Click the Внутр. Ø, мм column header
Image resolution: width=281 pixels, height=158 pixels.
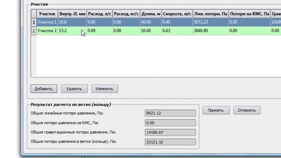[x=72, y=14]
